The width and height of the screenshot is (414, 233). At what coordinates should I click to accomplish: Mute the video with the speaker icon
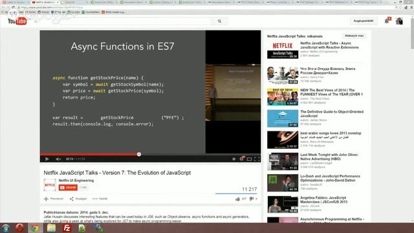coord(58,159)
